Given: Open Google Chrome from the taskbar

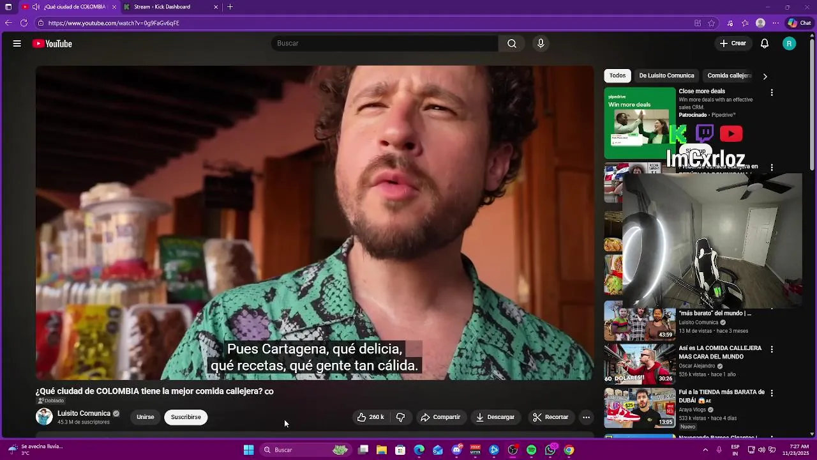Looking at the screenshot, I should pos(569,450).
